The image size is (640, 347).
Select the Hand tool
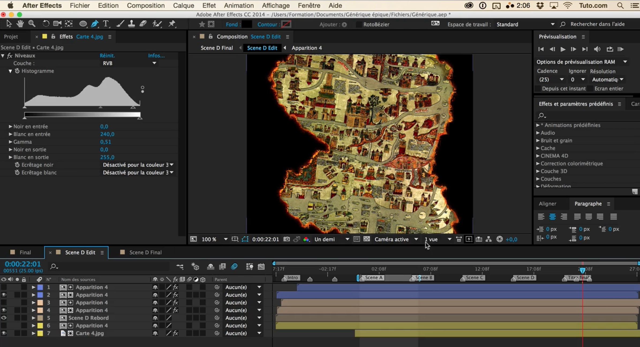pyautogui.click(x=20, y=24)
